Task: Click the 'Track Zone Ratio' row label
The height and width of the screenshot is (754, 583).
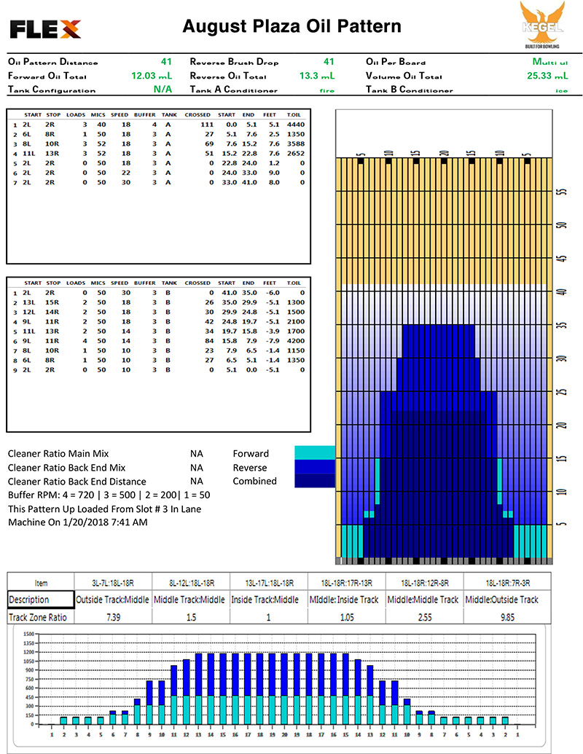Action: tap(39, 616)
